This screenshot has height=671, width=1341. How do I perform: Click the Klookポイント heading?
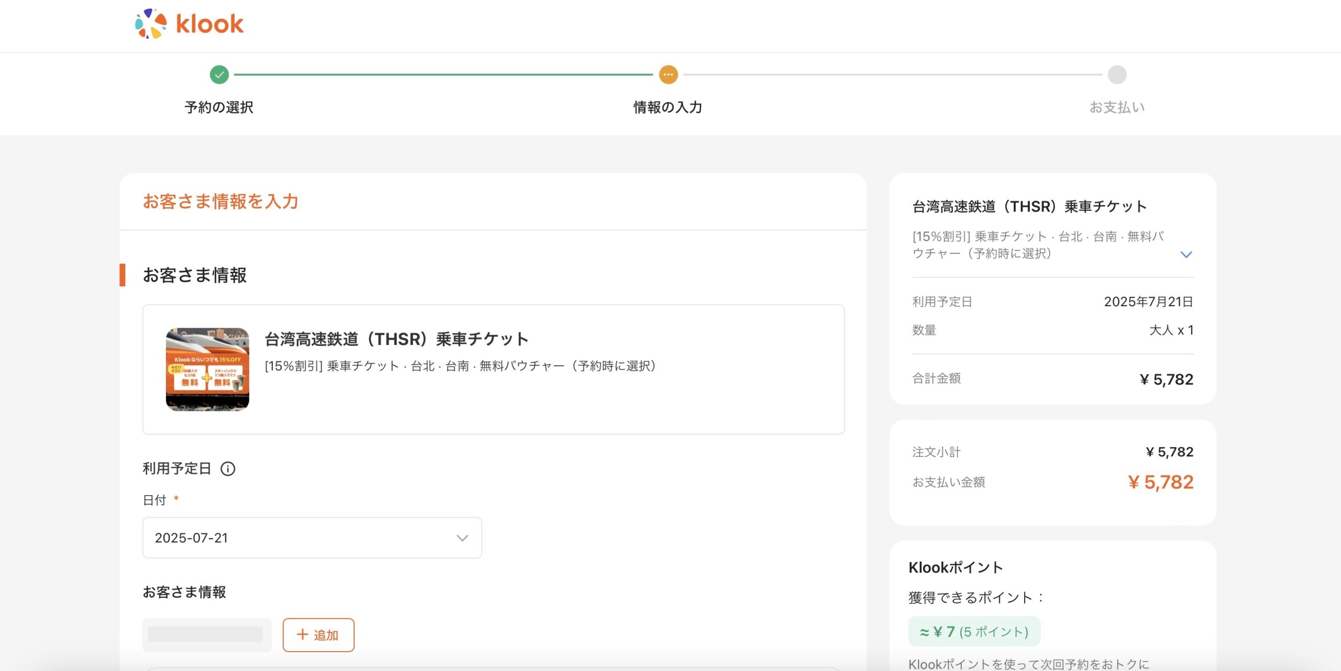click(955, 567)
